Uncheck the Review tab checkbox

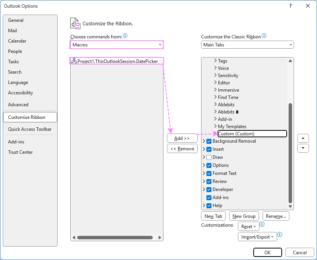click(209, 182)
